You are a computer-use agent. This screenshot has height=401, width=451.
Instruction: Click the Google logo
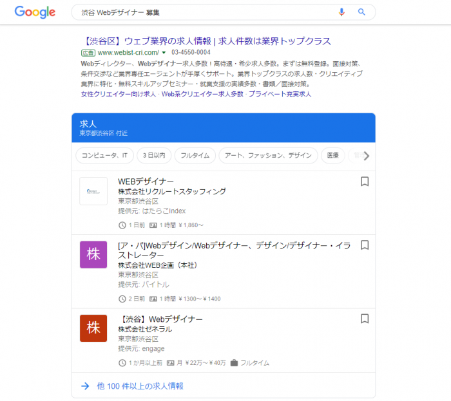(x=35, y=12)
